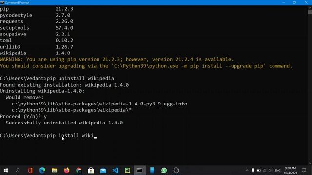The height and width of the screenshot is (175, 312).
Task: Click the vertical scrollbar thumb
Action: coord(310,12)
